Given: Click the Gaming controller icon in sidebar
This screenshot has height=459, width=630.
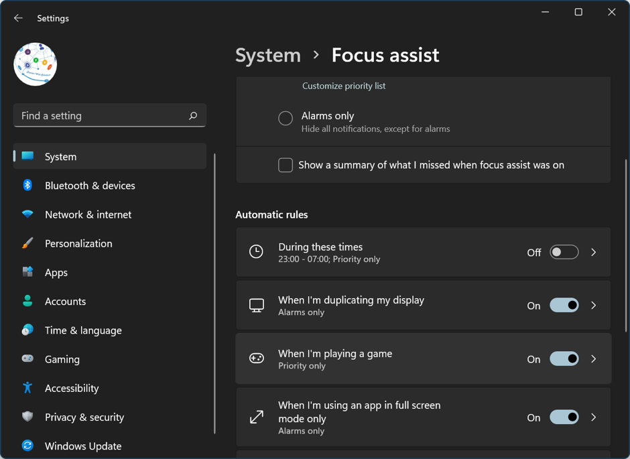Looking at the screenshot, I should click(x=27, y=358).
